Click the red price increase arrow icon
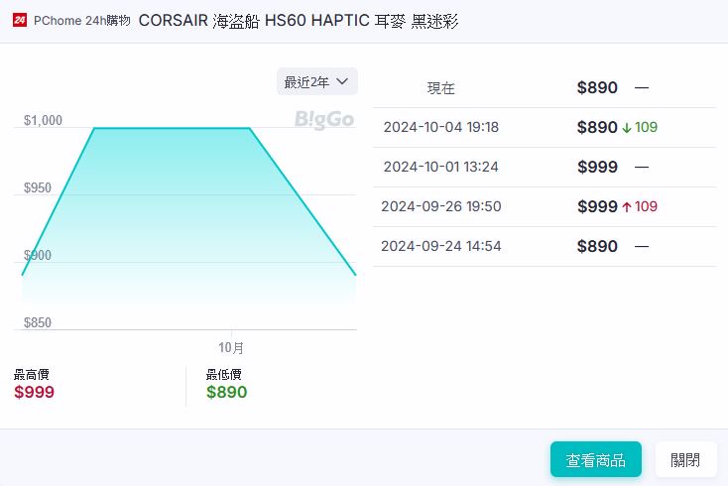The width and height of the screenshot is (728, 486). (x=626, y=207)
